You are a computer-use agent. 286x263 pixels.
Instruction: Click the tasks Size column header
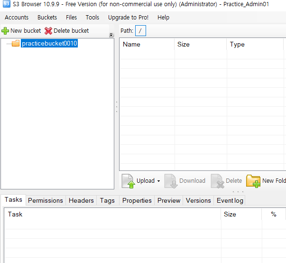pyautogui.click(x=241, y=214)
